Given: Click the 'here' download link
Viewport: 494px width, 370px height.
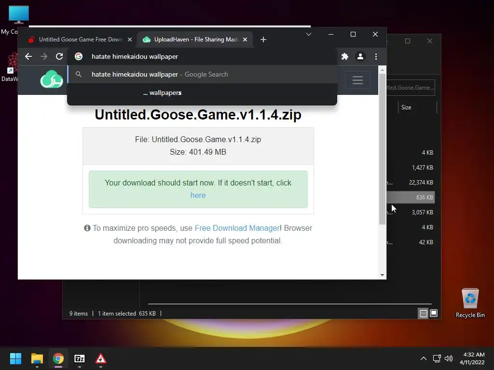Looking at the screenshot, I should click(198, 196).
